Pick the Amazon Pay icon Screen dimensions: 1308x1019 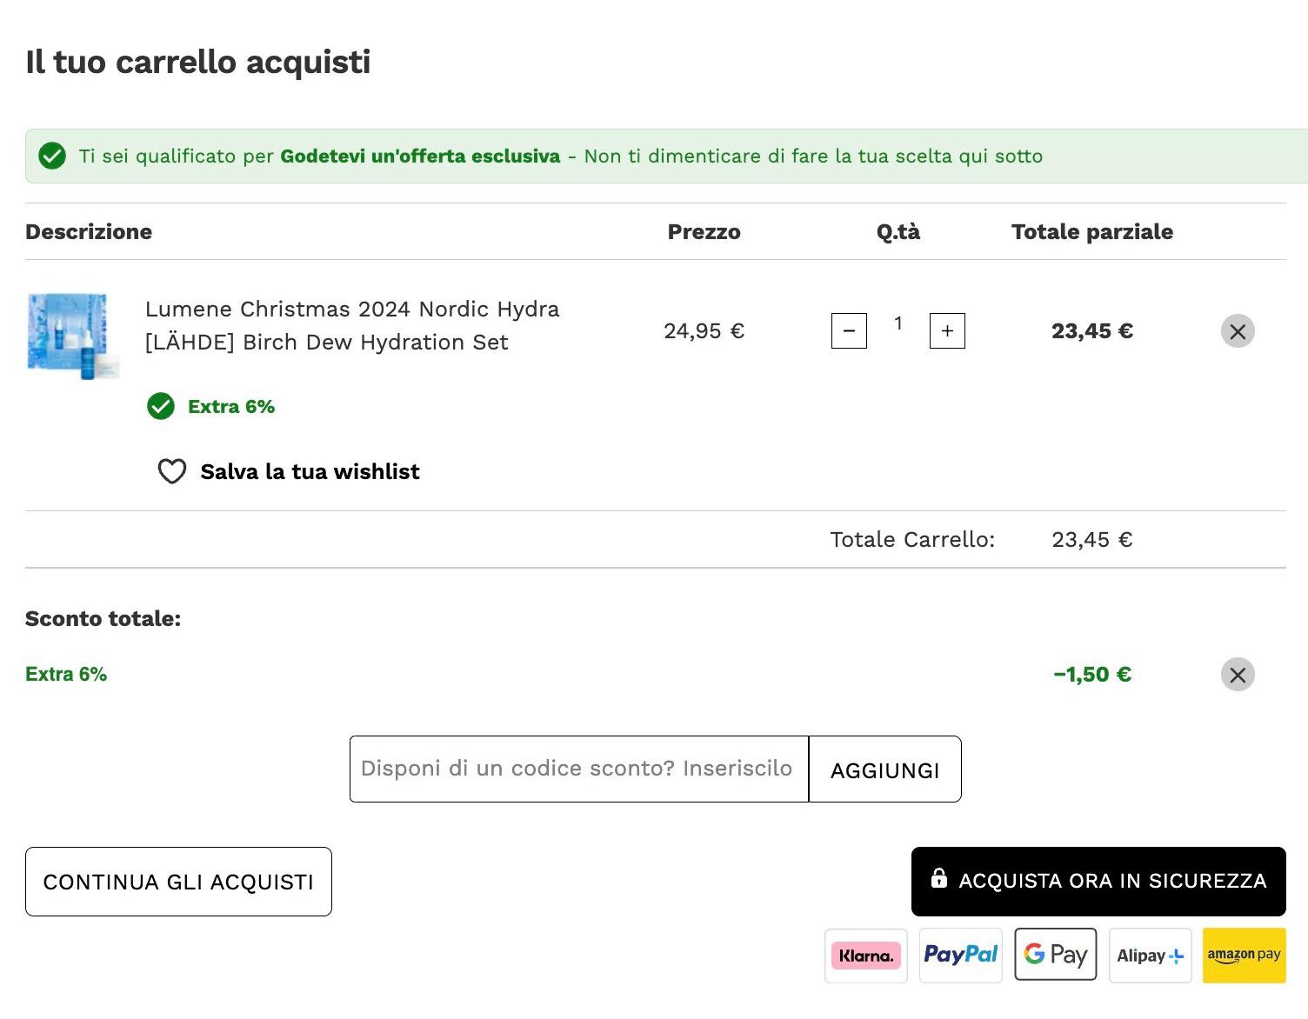point(1245,956)
